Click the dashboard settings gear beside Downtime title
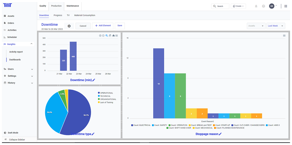This screenshot has width=292, height=145. tap(69, 26)
